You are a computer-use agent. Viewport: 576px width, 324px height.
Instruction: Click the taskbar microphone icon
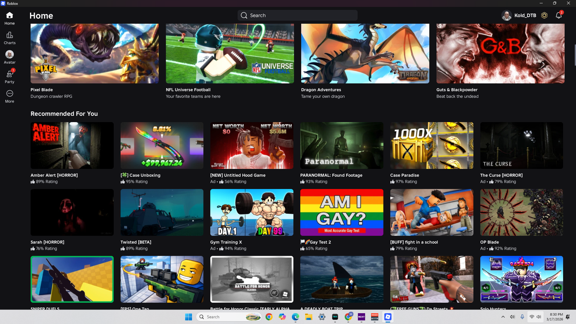(522, 317)
